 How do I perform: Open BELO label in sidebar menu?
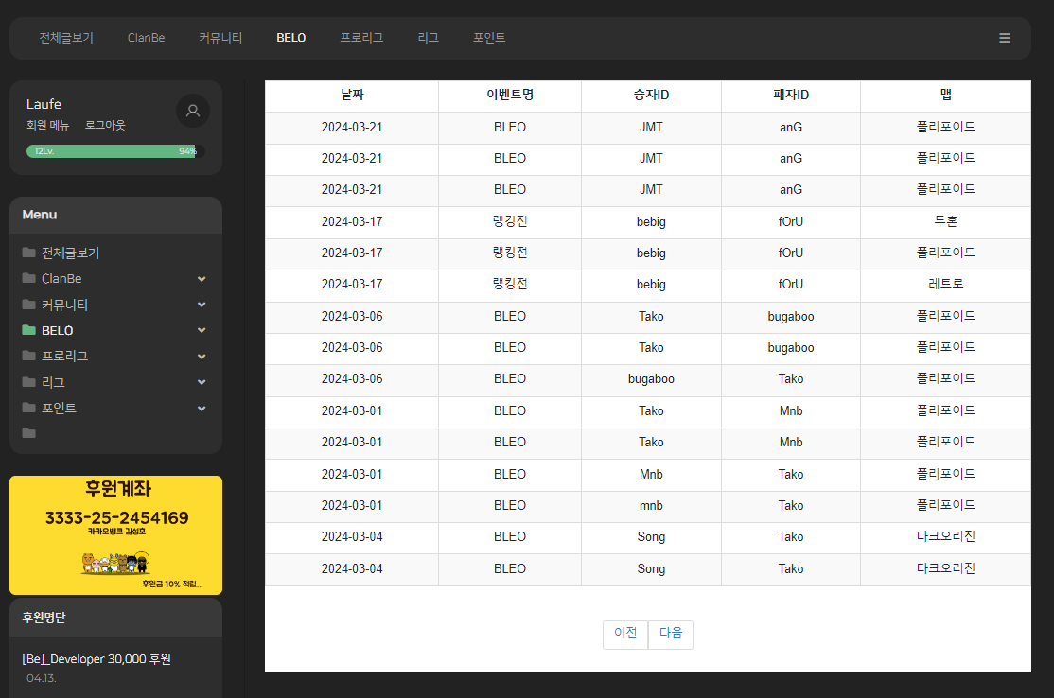tap(57, 330)
